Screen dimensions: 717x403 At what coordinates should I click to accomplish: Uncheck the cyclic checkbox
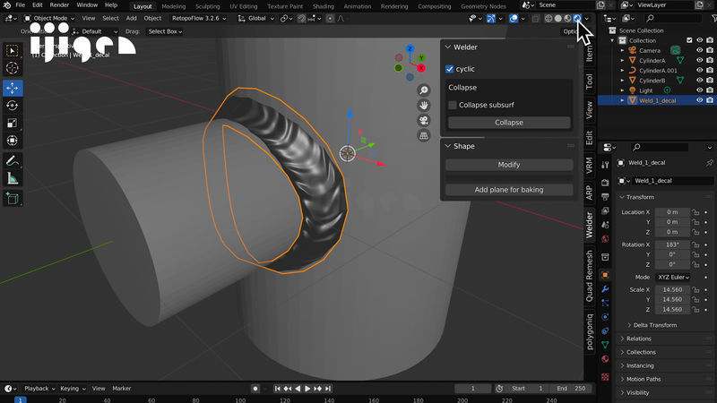[x=450, y=69]
